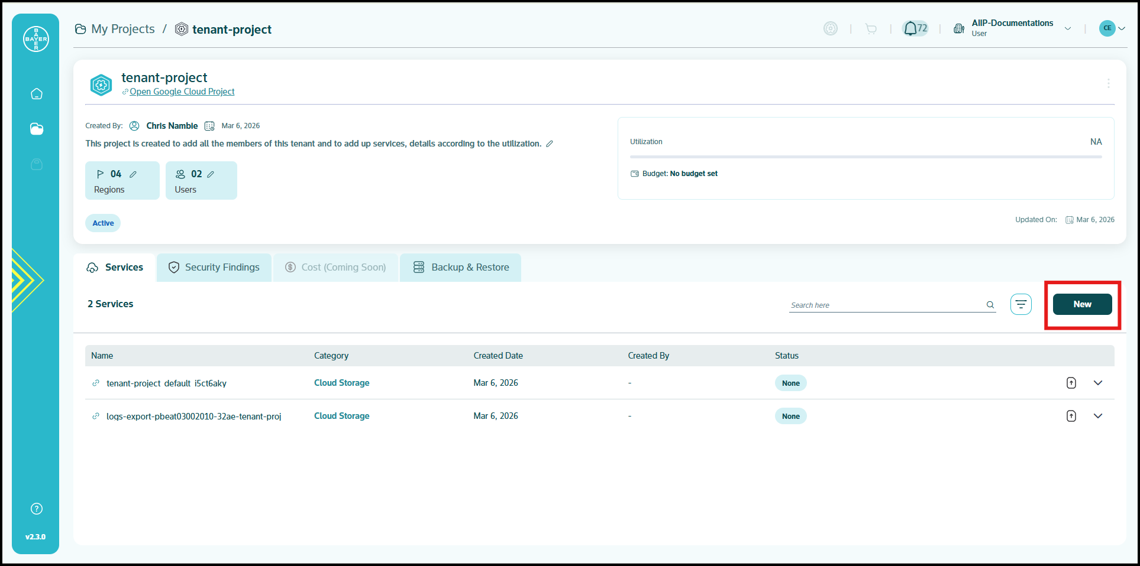Edit the project description pencil icon

click(550, 144)
